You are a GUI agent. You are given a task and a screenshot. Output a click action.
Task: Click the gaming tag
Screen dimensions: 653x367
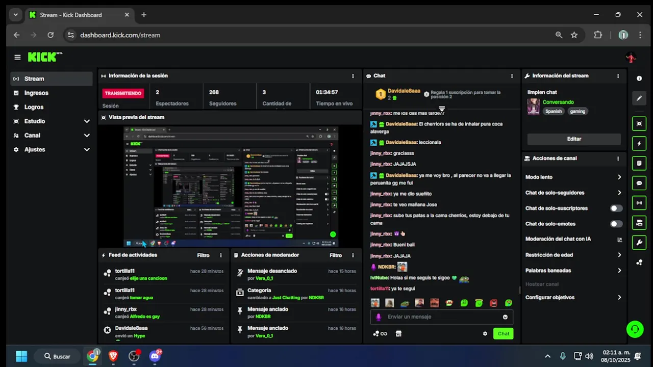pyautogui.click(x=577, y=111)
